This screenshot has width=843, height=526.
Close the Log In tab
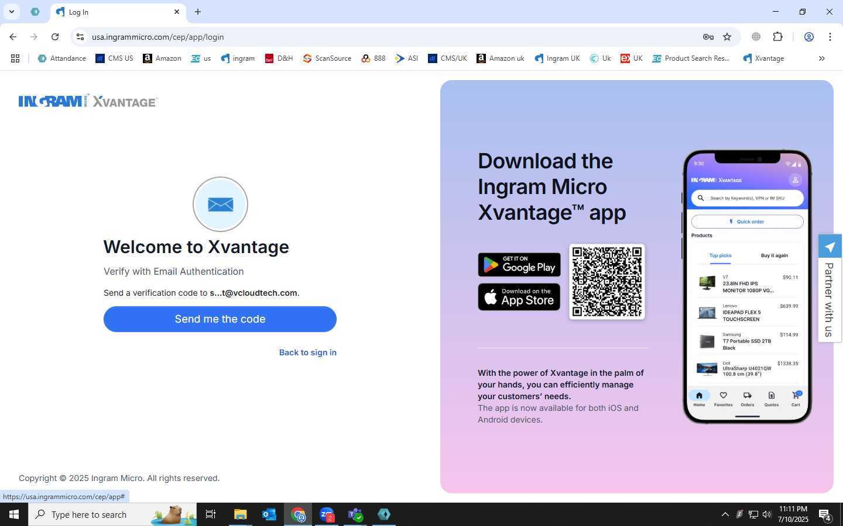(x=177, y=12)
